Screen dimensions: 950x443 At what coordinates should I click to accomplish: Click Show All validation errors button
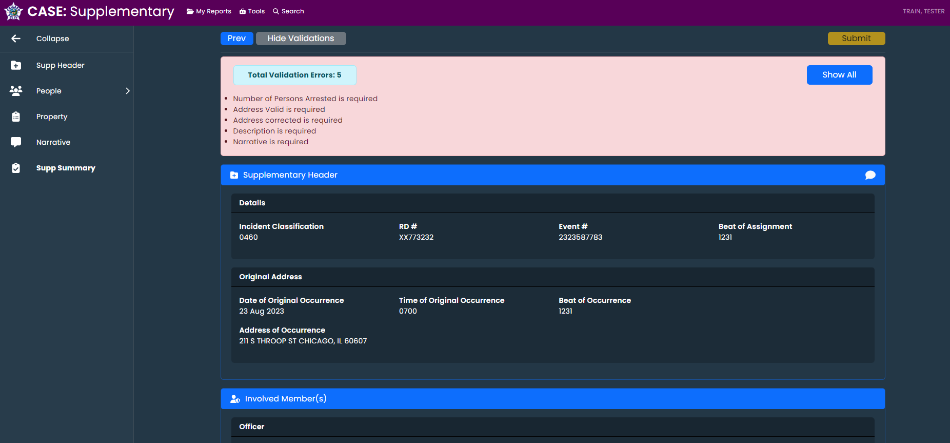pos(839,75)
